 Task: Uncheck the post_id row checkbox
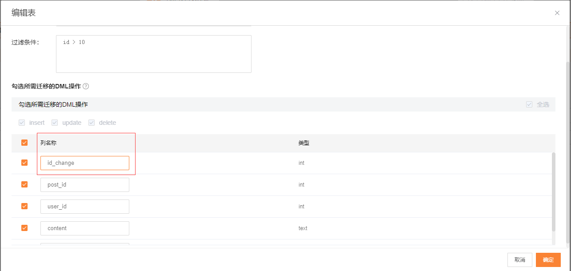(x=24, y=184)
